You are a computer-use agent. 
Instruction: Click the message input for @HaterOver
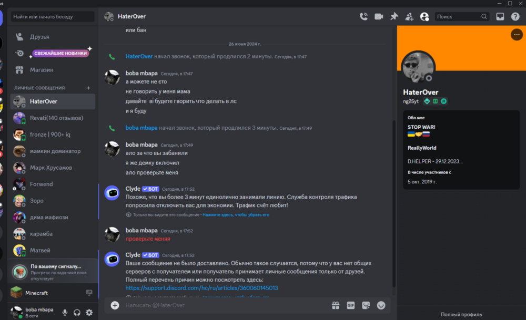tap(225, 305)
